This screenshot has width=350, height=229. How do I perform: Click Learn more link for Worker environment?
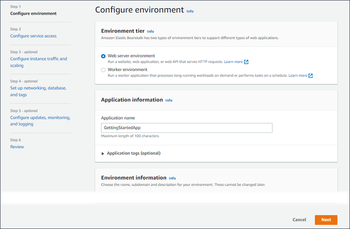297,75
